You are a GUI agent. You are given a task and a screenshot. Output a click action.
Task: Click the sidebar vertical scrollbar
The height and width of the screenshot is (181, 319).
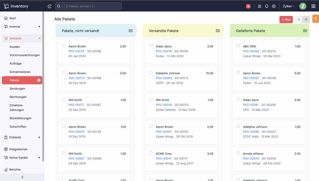click(43, 86)
